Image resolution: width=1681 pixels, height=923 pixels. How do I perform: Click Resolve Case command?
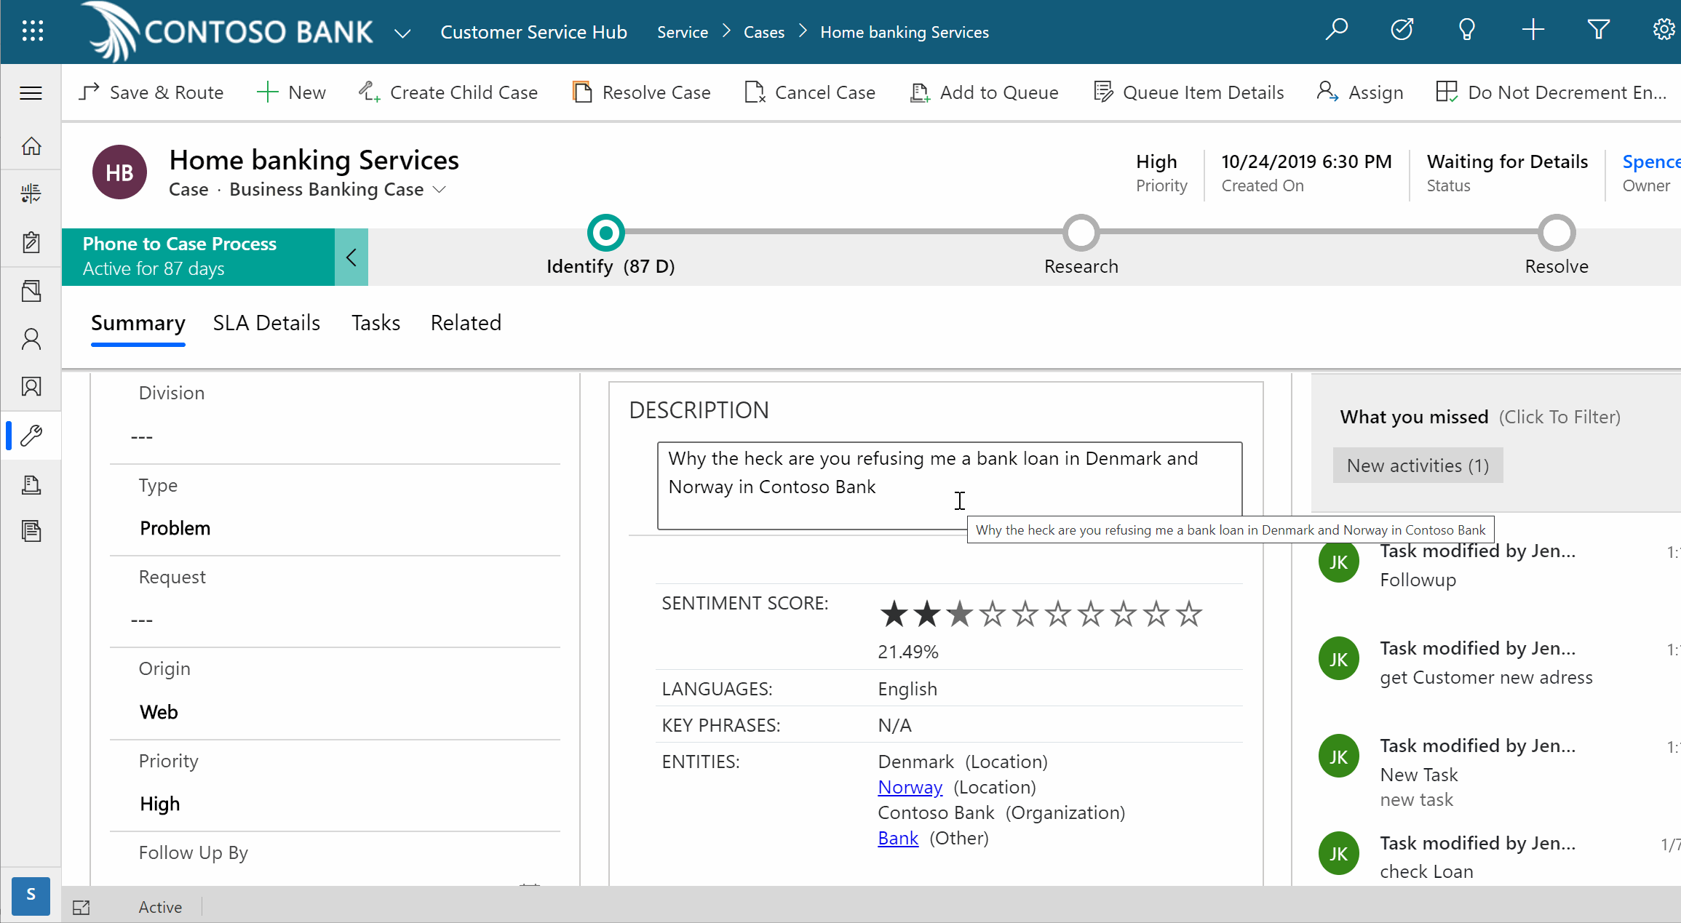641,92
